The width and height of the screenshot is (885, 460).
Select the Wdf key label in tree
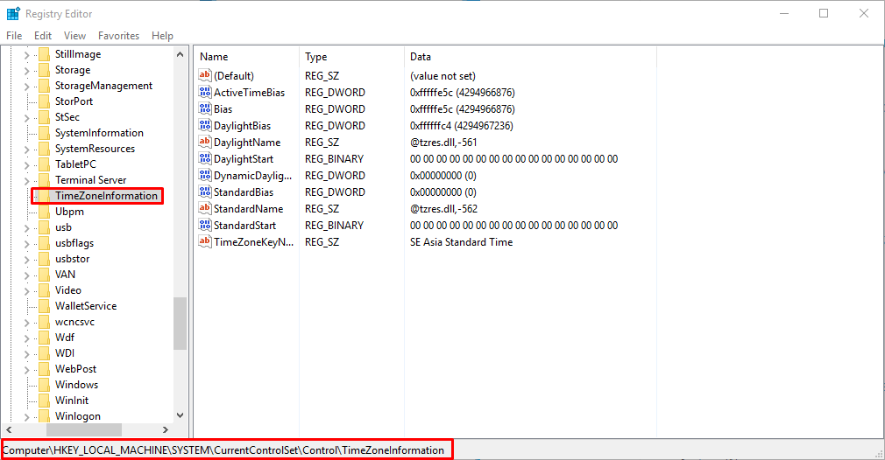click(64, 338)
